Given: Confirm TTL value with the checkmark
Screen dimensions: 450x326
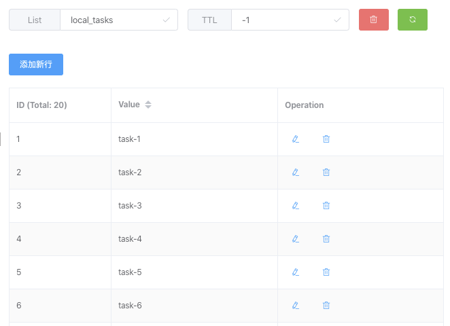Looking at the screenshot, I should 338,20.
